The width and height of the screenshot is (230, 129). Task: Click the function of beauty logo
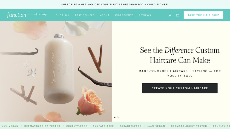coord(27,15)
